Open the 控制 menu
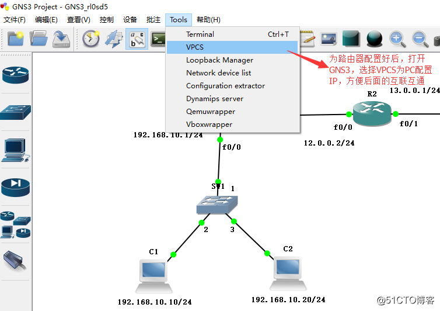Screen dimensions: 440x311 (x=107, y=20)
